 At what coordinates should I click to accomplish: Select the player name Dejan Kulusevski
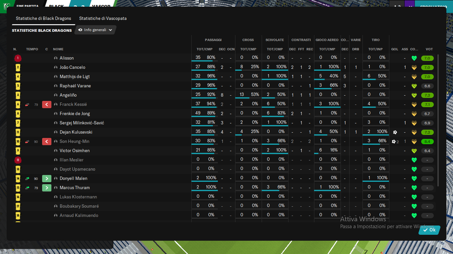[76, 132]
